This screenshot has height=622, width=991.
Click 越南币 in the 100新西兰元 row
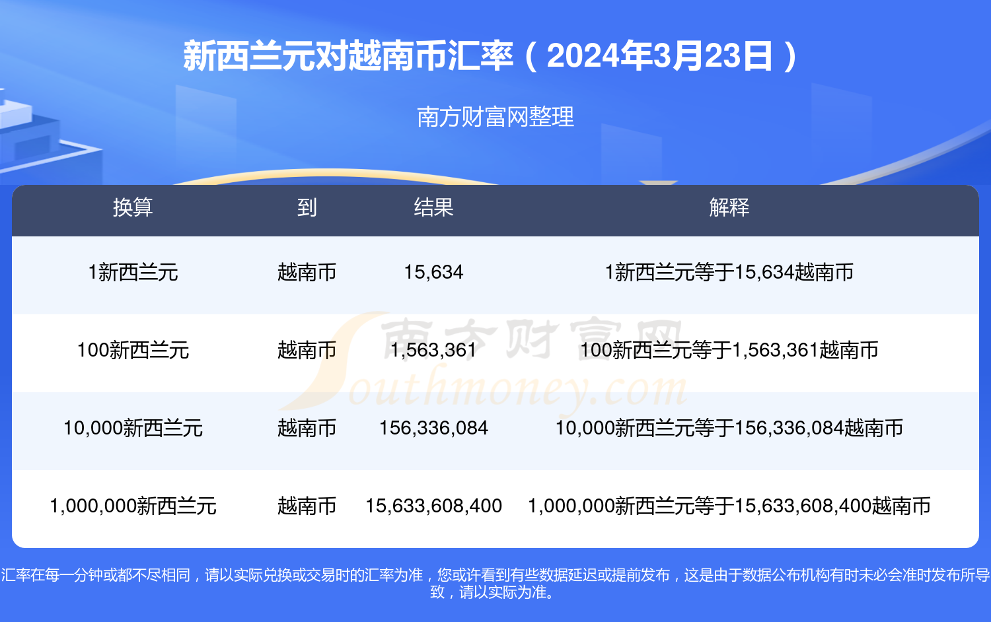coord(307,350)
